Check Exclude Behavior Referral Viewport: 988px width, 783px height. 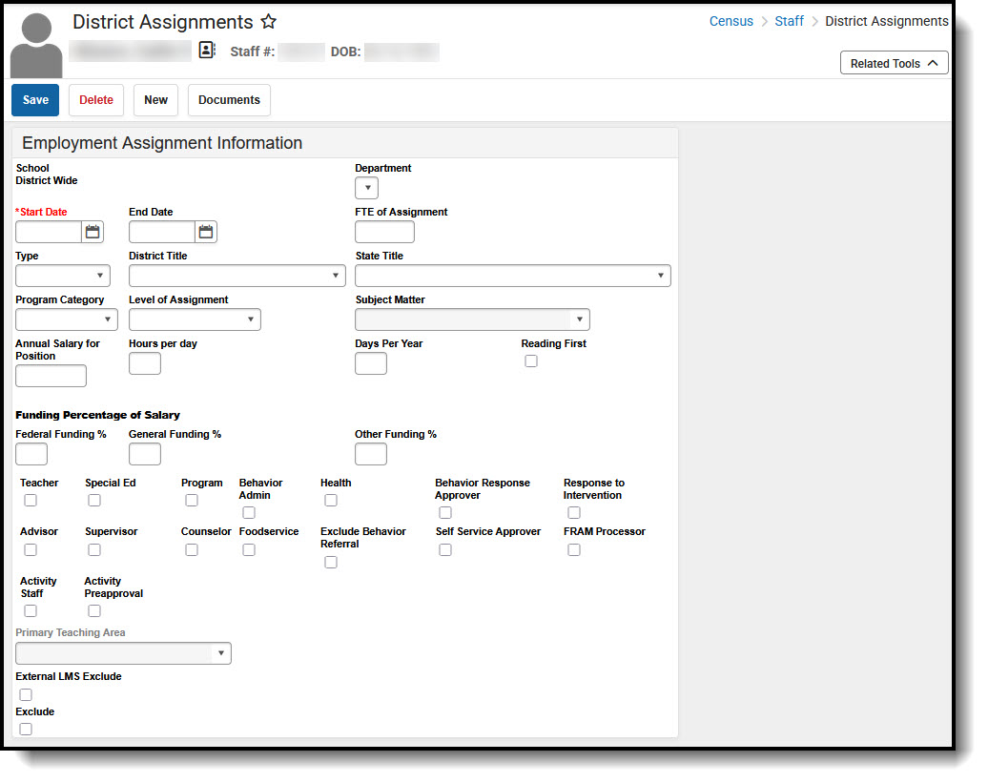(330, 562)
